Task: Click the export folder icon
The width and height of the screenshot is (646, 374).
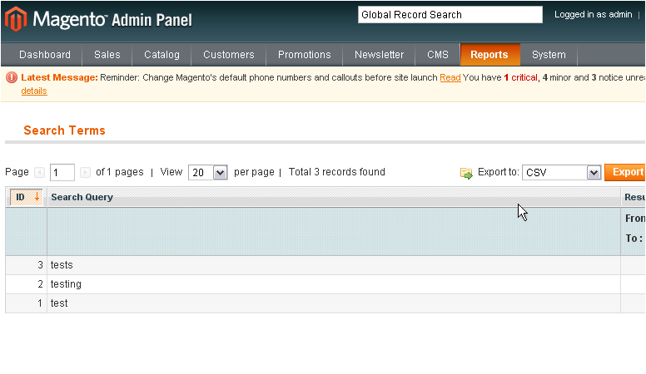Action: tap(466, 173)
